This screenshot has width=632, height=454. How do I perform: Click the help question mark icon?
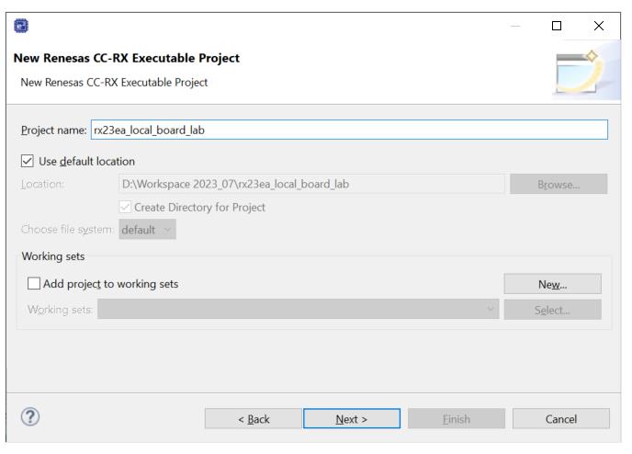[x=30, y=418]
